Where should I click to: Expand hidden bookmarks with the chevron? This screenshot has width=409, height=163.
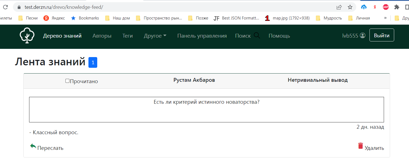(x=385, y=18)
